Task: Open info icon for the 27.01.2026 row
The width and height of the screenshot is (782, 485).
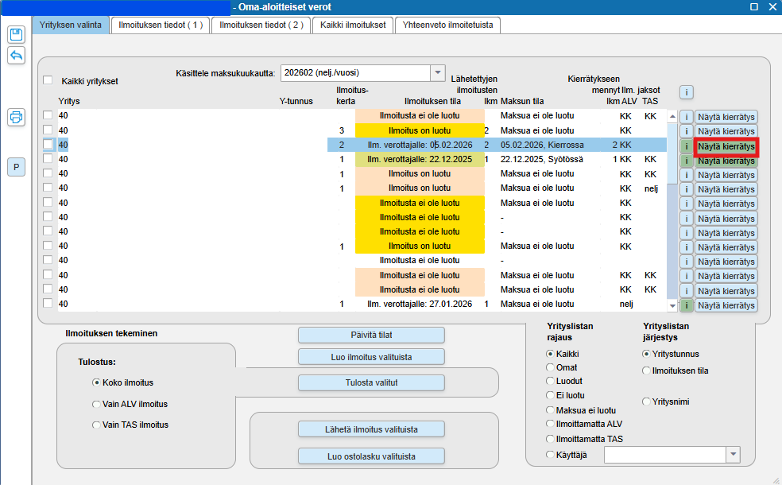Action: click(687, 305)
